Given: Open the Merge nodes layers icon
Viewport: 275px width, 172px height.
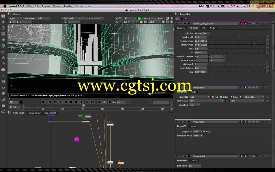Looking at the screenshot, I should pos(3,58).
